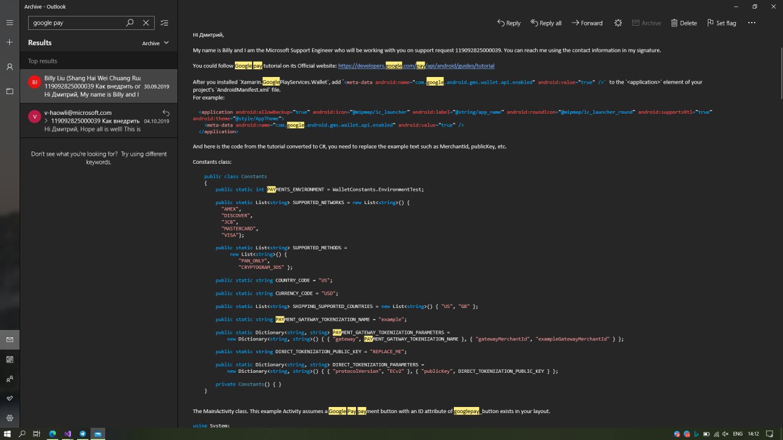783x440 pixels.
Task: Click BJ avatar of Billy Liu message
Action: pyautogui.click(x=34, y=81)
